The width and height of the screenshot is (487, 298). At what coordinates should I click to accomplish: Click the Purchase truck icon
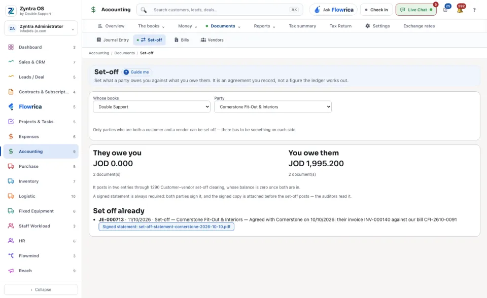coord(11,166)
